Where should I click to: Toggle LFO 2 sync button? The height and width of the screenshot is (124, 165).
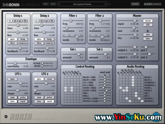coord(39,79)
